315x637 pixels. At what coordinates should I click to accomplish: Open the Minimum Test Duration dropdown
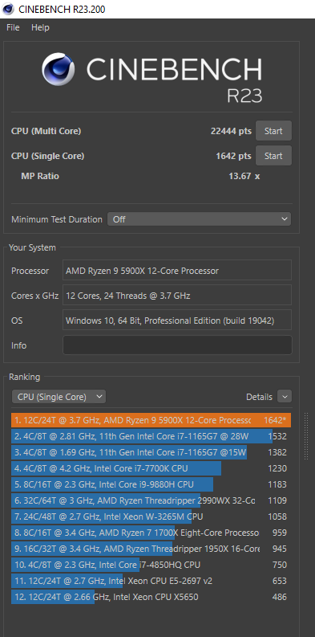pyautogui.click(x=199, y=219)
